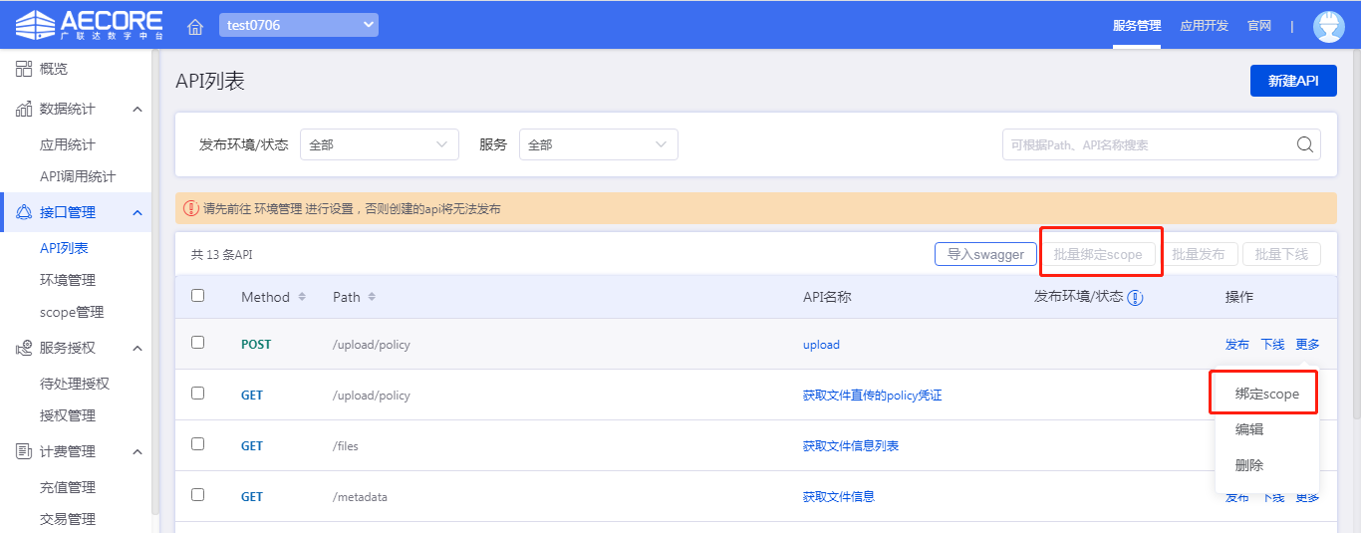Sort by Path column arrows
Image resolution: width=1361 pixels, height=533 pixels.
[x=372, y=297]
